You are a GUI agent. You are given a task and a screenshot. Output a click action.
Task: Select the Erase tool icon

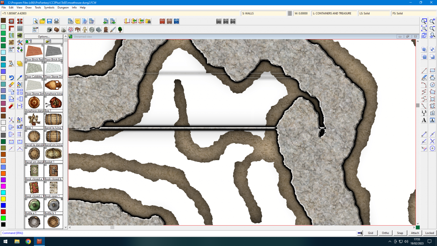pos(11,85)
